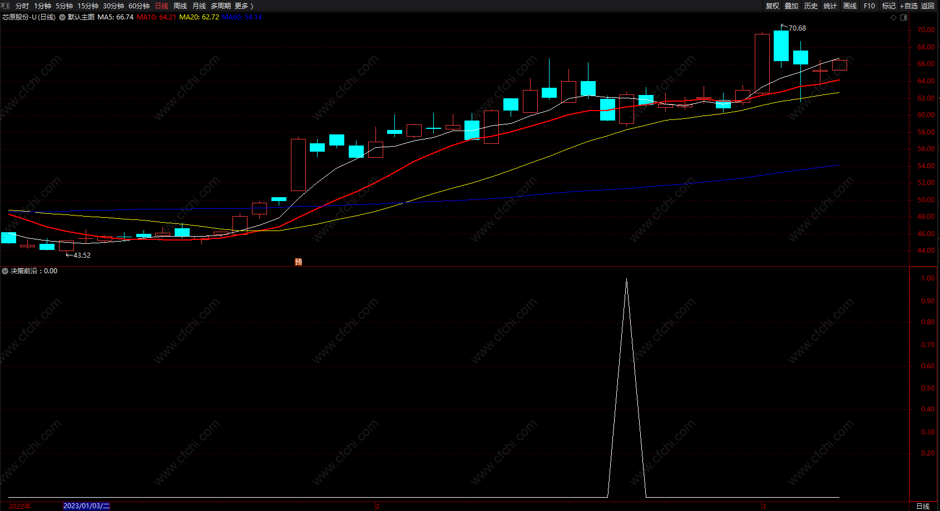Click the MA10: 64.21 label
The image size is (940, 511).
coord(156,17)
